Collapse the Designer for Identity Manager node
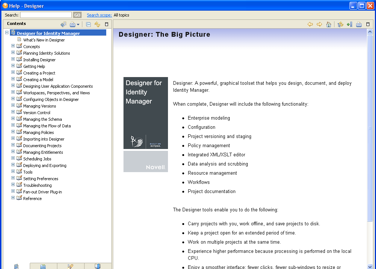Screen dimensions: 376x269 tap(6, 32)
